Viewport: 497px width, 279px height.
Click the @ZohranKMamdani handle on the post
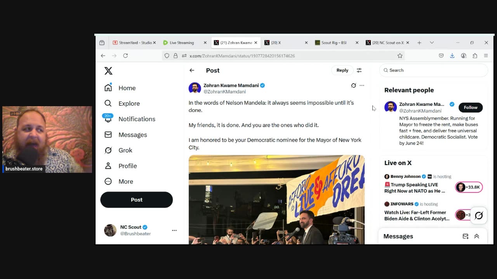(224, 92)
